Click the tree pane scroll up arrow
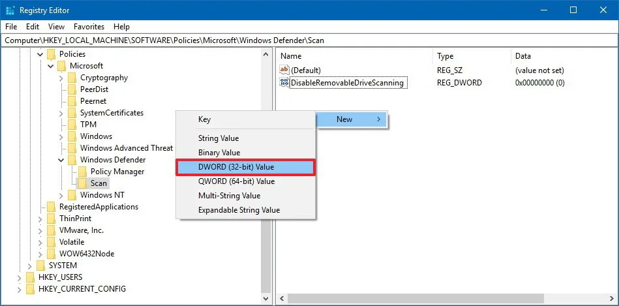The width and height of the screenshot is (619, 306). point(265,55)
